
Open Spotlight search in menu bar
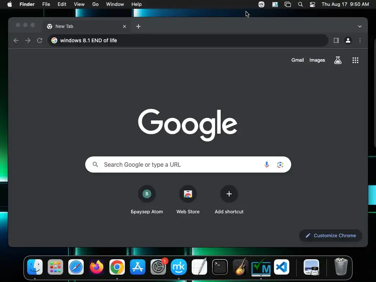click(300, 4)
